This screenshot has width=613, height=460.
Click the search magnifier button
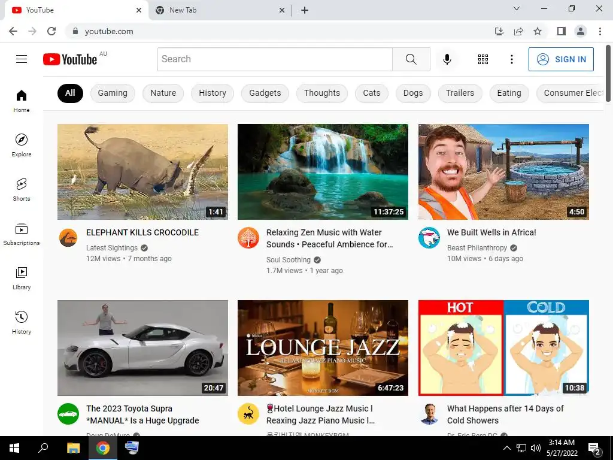pos(411,59)
